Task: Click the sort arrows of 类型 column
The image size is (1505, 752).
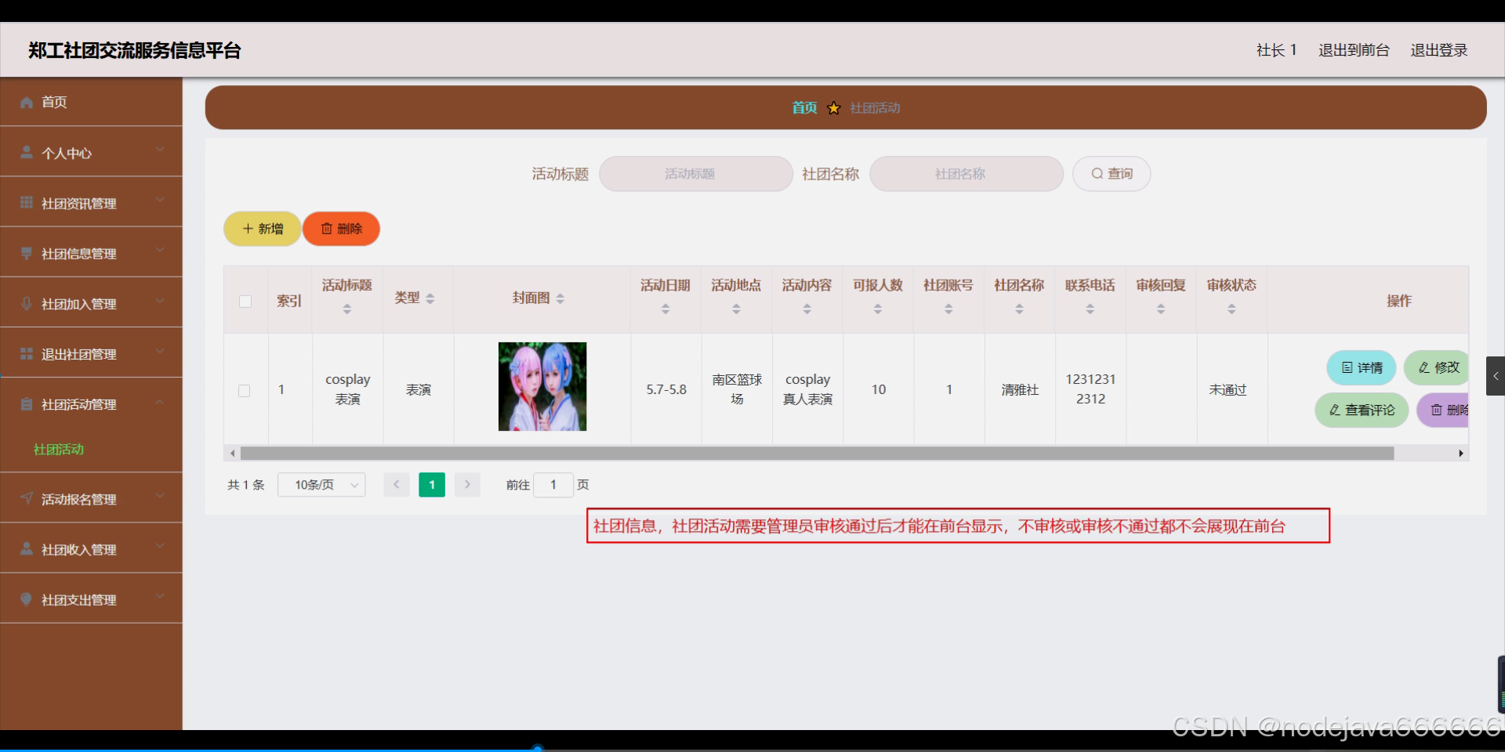Action: pos(430,298)
